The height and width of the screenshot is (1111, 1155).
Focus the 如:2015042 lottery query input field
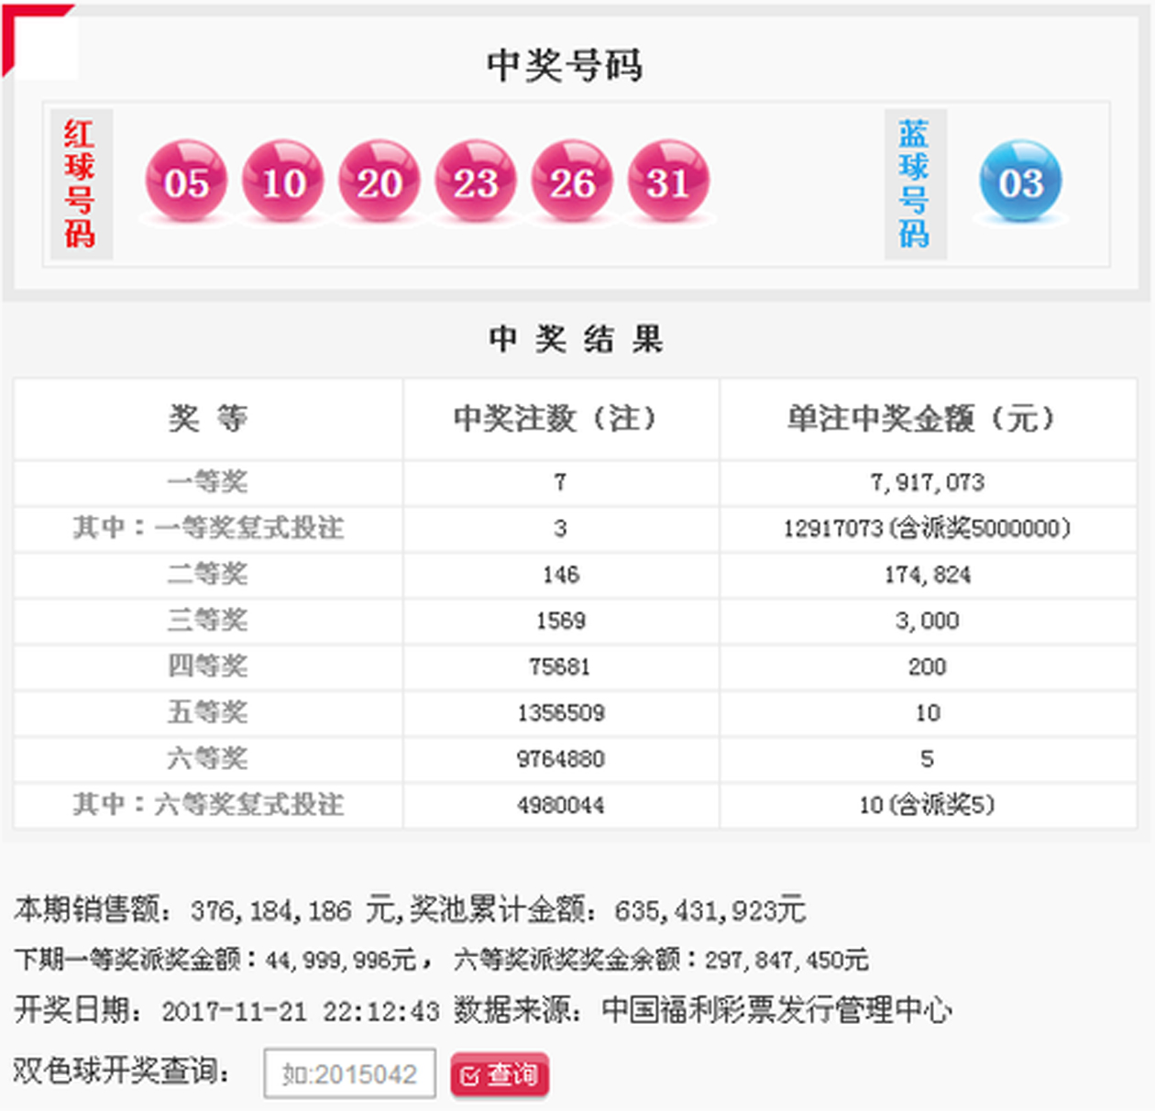point(349,1073)
